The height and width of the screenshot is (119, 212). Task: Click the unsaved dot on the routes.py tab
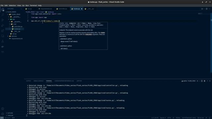(x=82, y=9)
